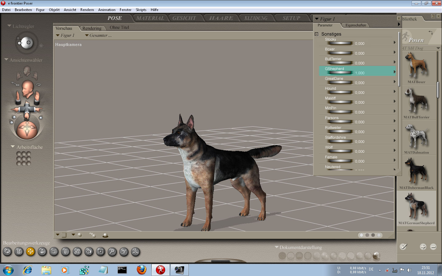Select the Translate In/Out tool
Viewport: 442px width, 276px height.
click(x=42, y=252)
